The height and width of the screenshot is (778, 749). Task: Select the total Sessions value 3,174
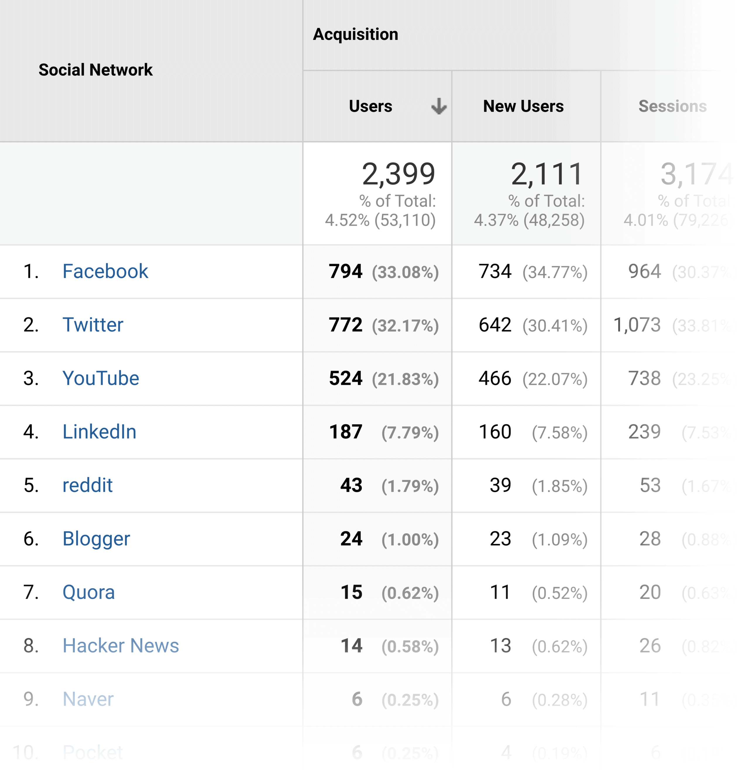[x=697, y=174]
